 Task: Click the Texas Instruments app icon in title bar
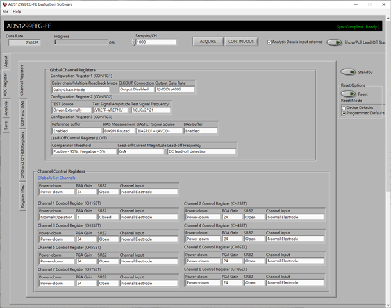(4, 4)
